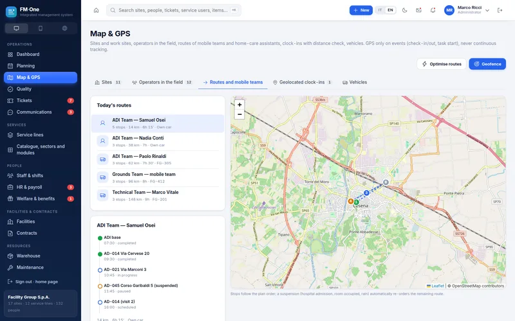Switch to the Sites tab

pyautogui.click(x=108, y=82)
